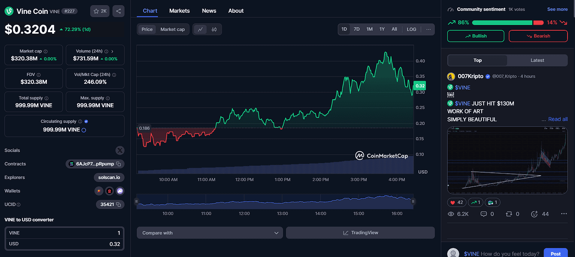Select the line chart icon
Screen dimensions: 575x257
200,29
